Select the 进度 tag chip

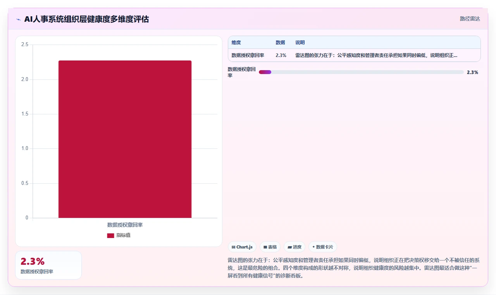(294, 247)
